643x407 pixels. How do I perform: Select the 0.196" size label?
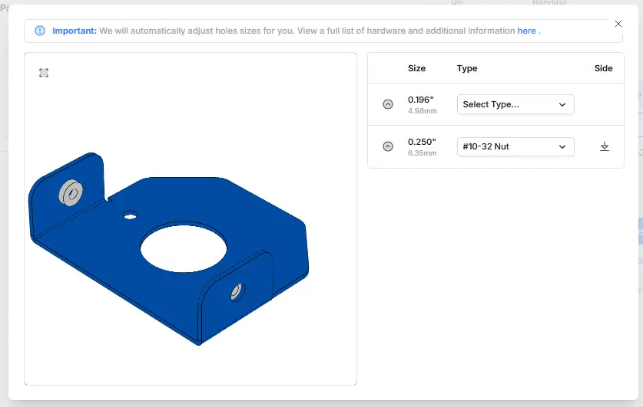point(421,100)
